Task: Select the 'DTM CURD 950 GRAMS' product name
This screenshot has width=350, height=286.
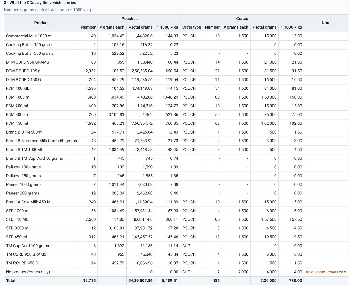Action: (27, 62)
